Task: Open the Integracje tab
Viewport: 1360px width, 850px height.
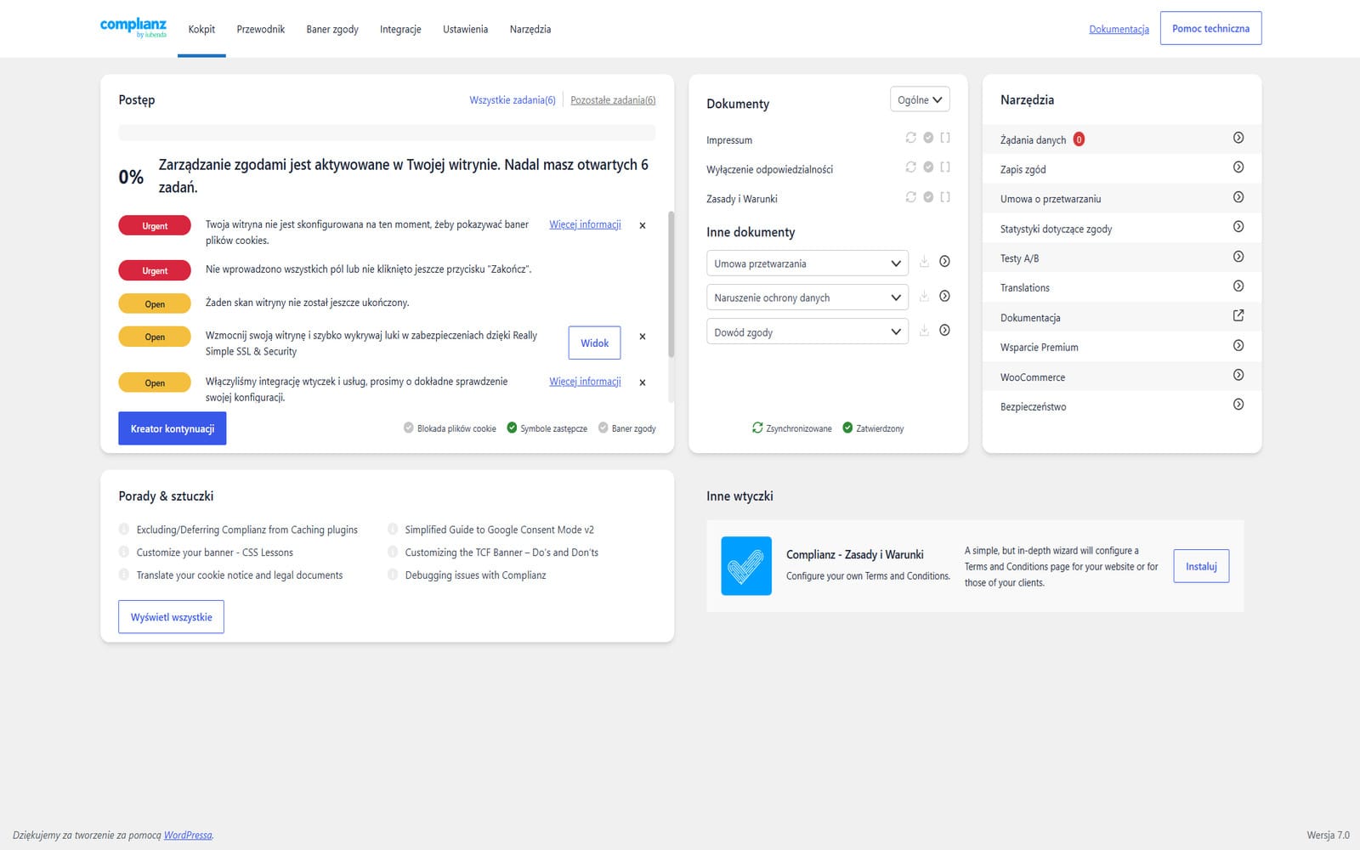Action: (400, 29)
